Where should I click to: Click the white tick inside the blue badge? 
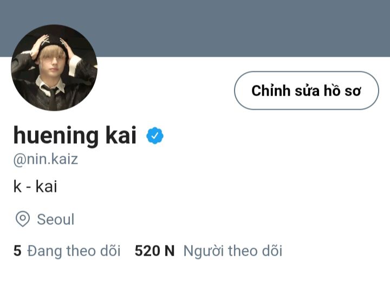(155, 136)
